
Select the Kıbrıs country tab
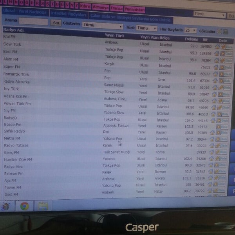point(85,7)
